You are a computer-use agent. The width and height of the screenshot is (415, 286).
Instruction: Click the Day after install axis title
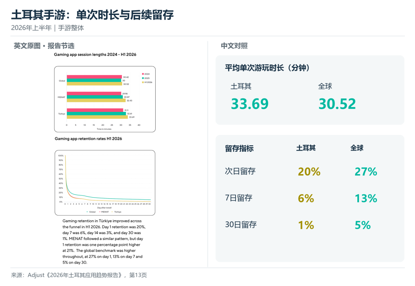point(104,208)
